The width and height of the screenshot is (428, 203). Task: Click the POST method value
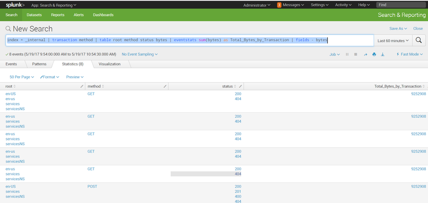tap(92, 187)
